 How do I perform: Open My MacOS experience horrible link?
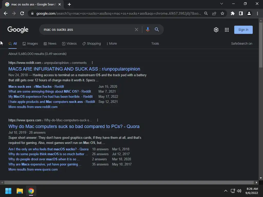point(51,96)
